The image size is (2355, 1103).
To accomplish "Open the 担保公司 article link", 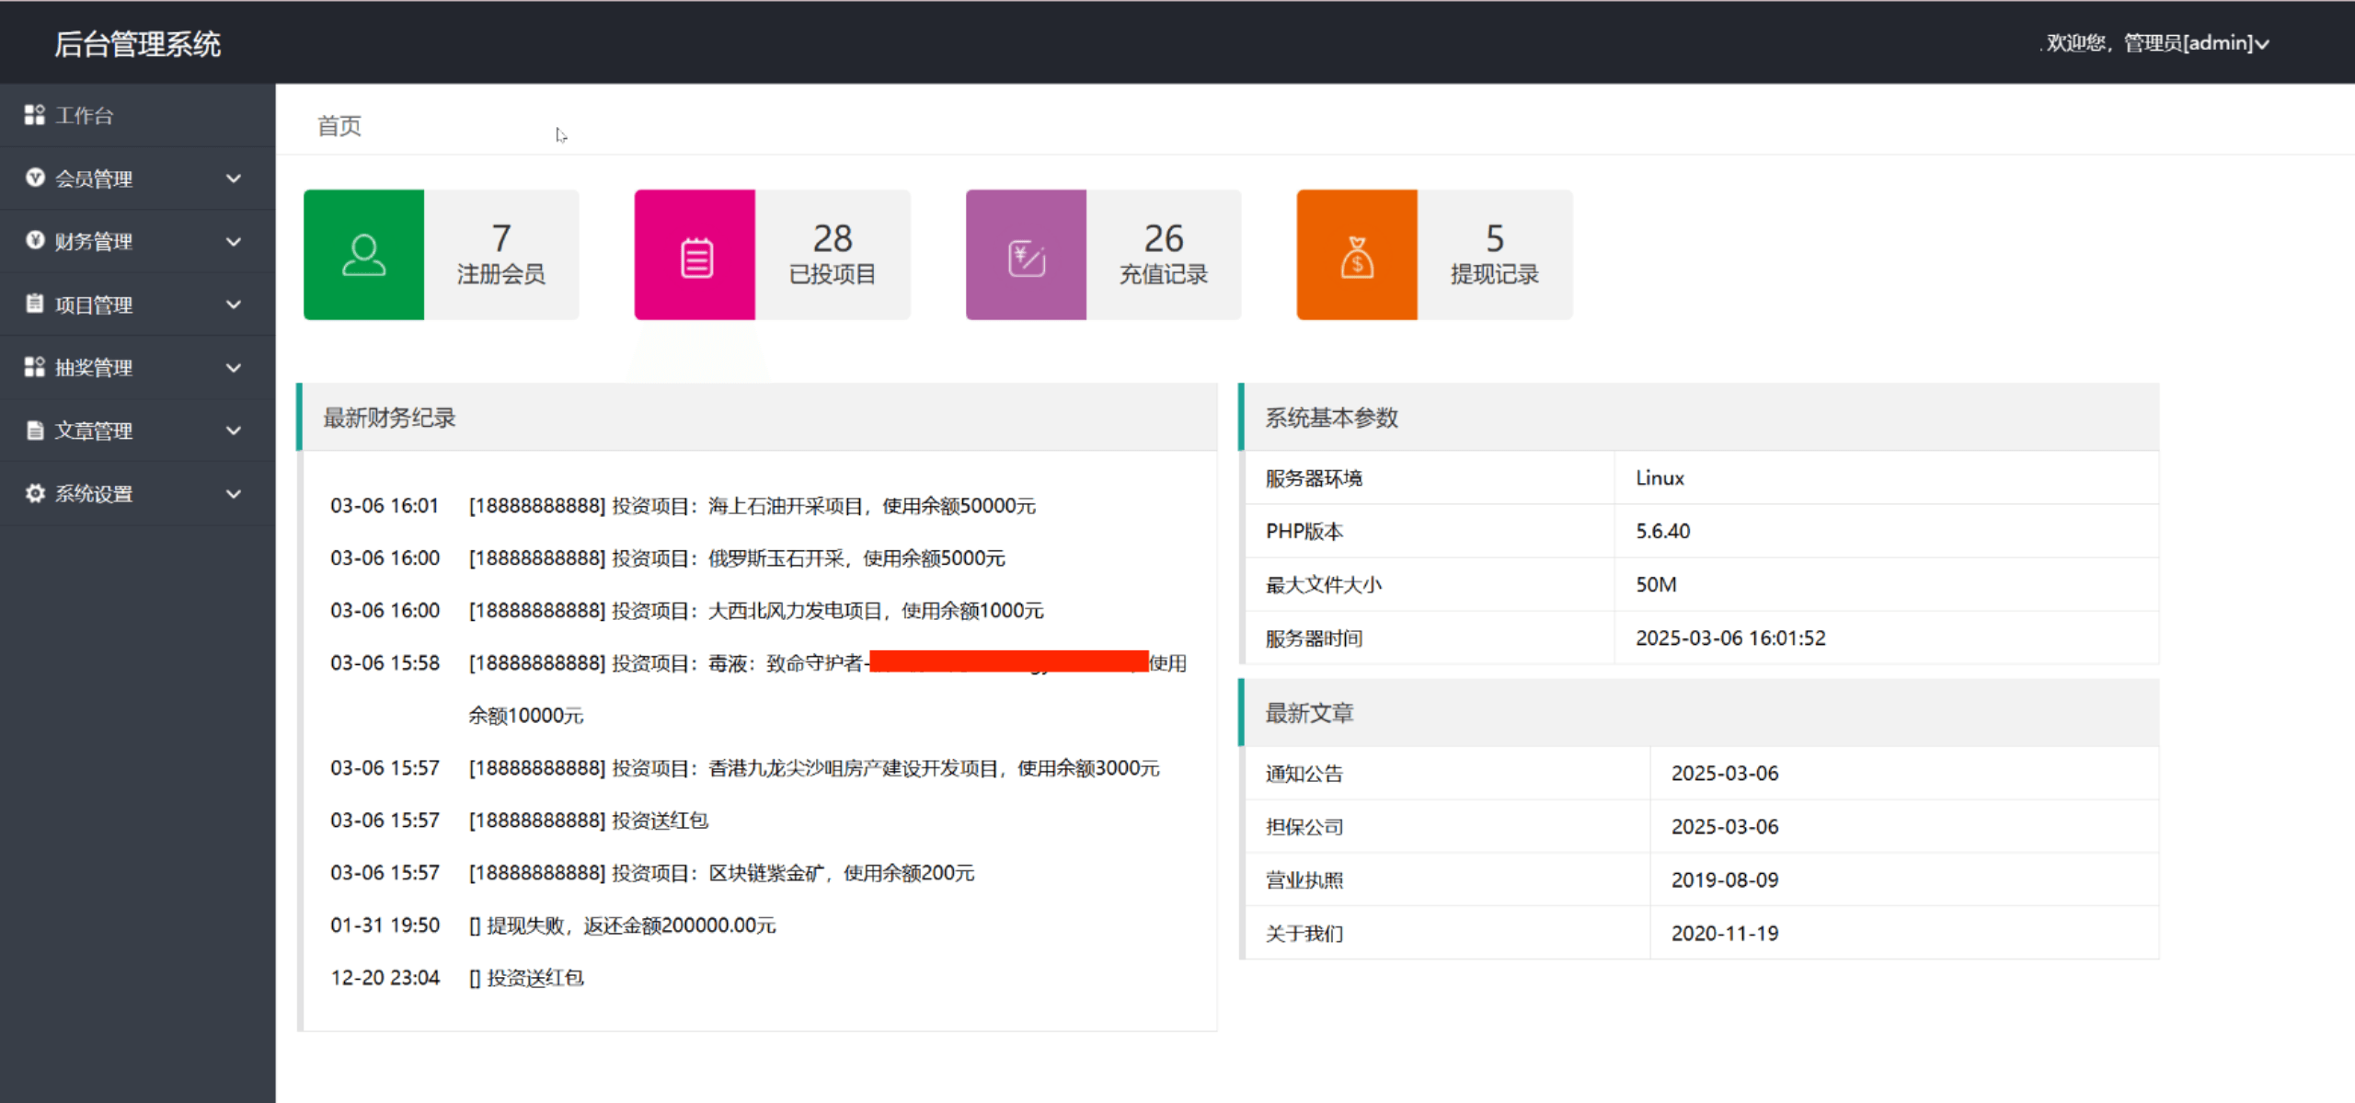I will pos(1304,826).
